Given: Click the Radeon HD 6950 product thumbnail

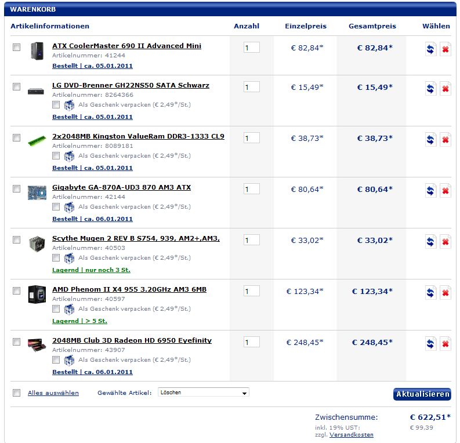Looking at the screenshot, I should tap(37, 345).
